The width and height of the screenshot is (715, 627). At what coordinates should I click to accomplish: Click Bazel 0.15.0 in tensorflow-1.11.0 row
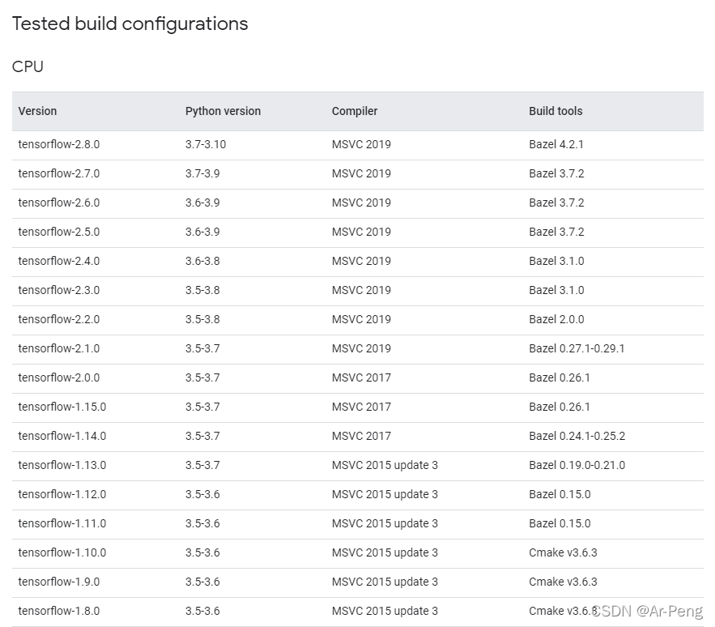pyautogui.click(x=560, y=524)
